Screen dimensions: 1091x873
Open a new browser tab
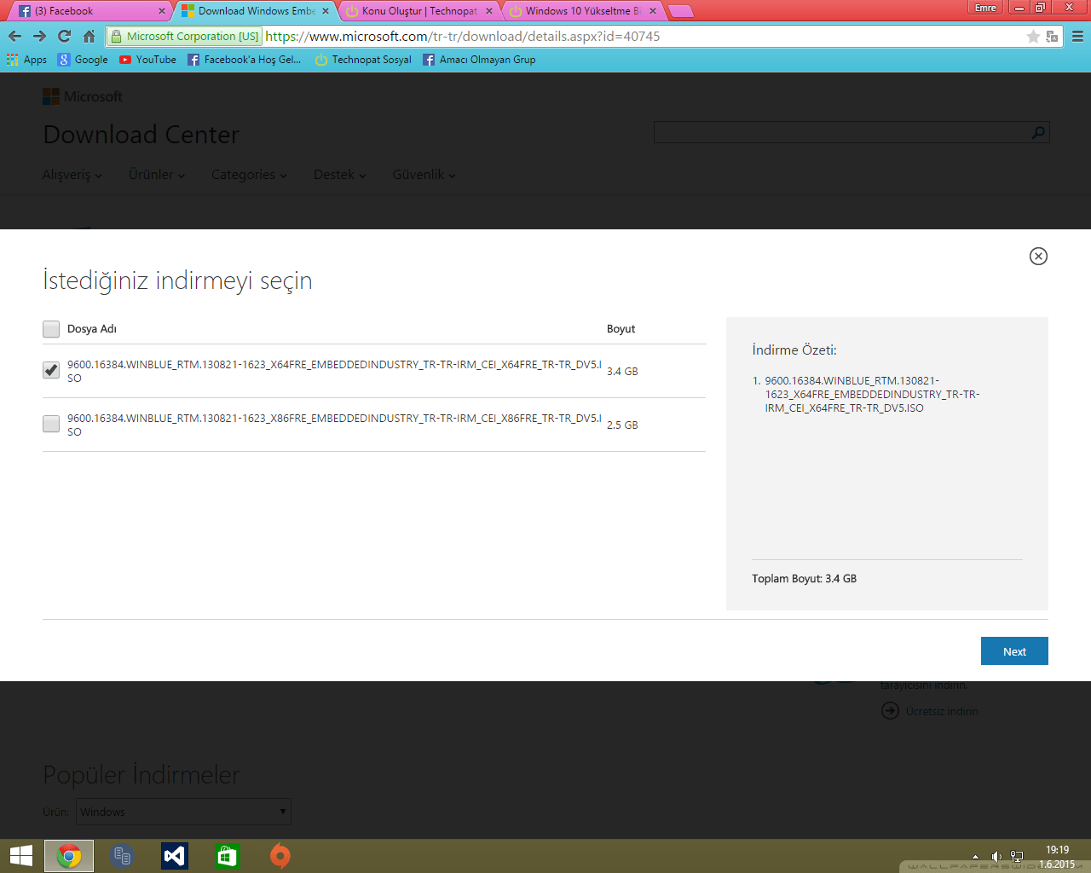[x=680, y=11]
